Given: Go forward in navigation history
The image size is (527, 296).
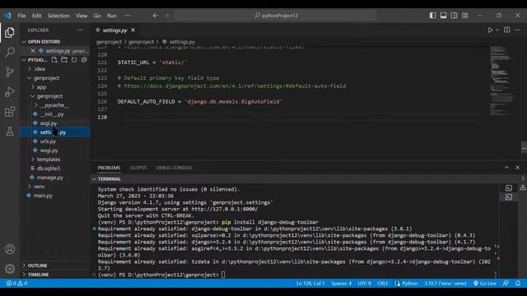Looking at the screenshot, I should click(x=166, y=16).
